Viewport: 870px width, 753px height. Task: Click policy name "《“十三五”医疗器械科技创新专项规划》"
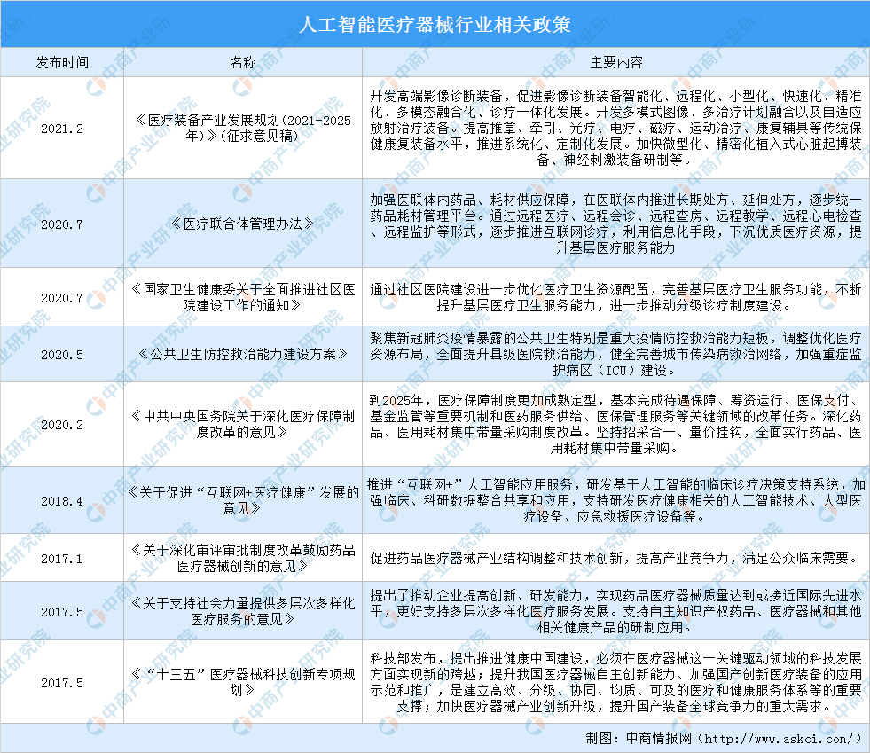[243, 683]
